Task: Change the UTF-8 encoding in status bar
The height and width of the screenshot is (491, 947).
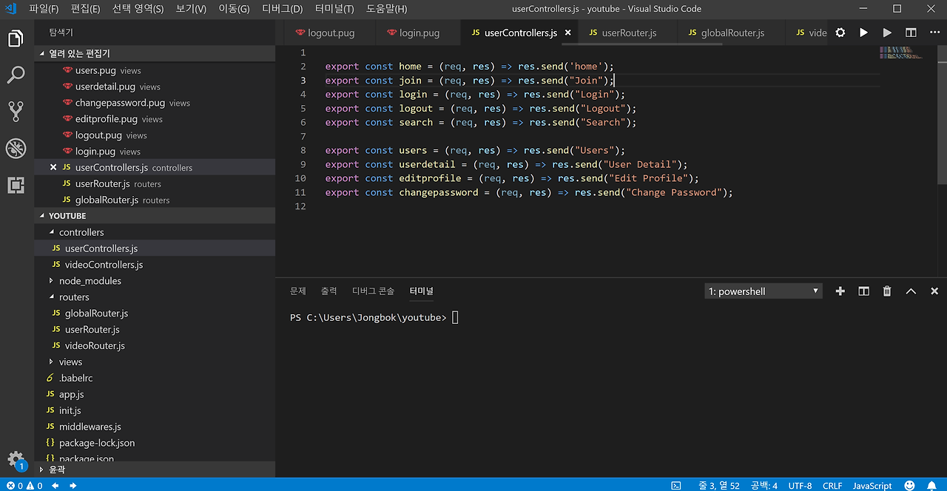Action: coord(800,486)
